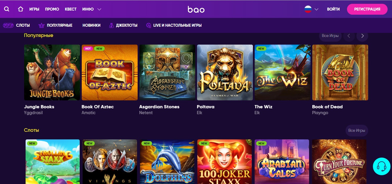Select the Russian flag language icon

pyautogui.click(x=308, y=9)
